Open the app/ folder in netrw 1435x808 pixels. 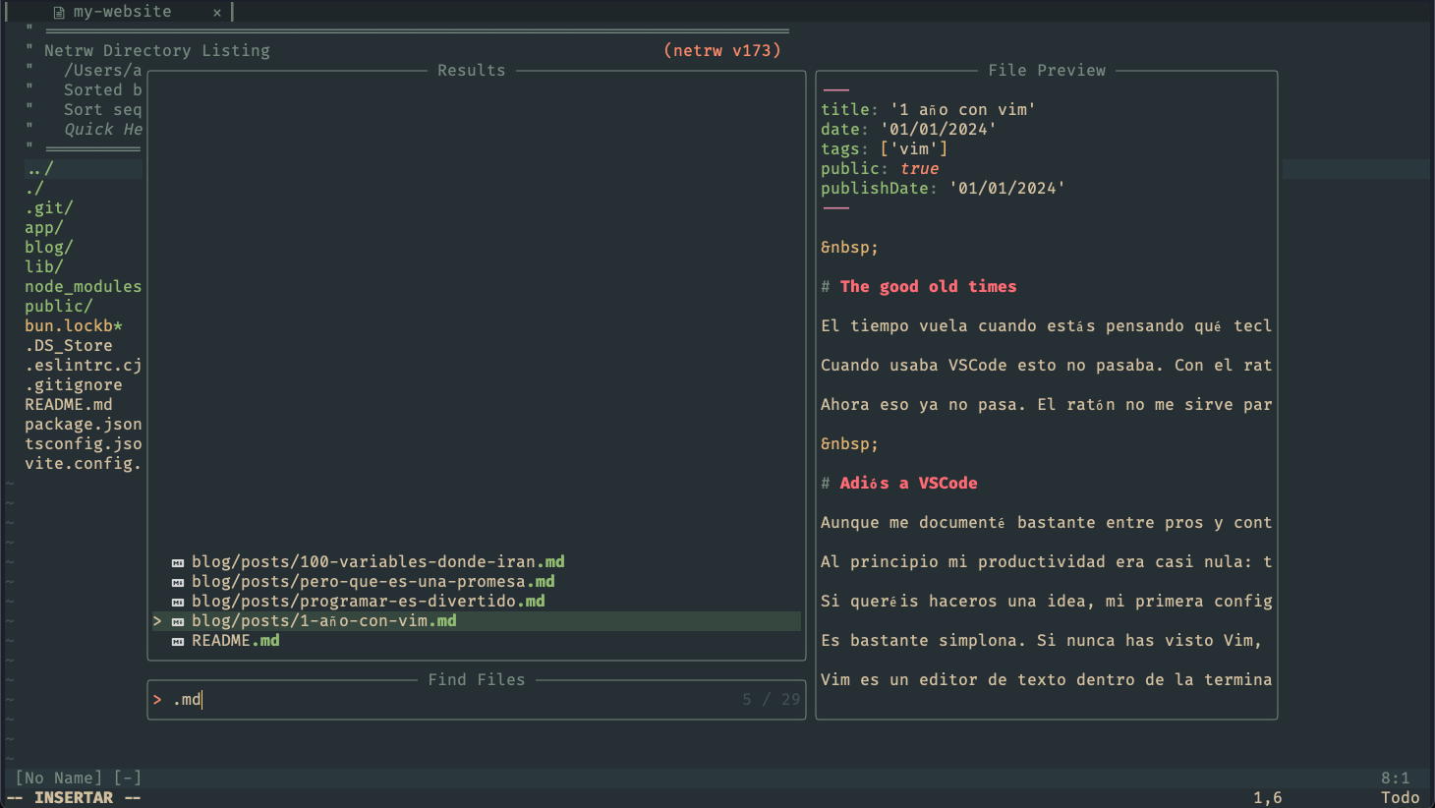(x=44, y=228)
